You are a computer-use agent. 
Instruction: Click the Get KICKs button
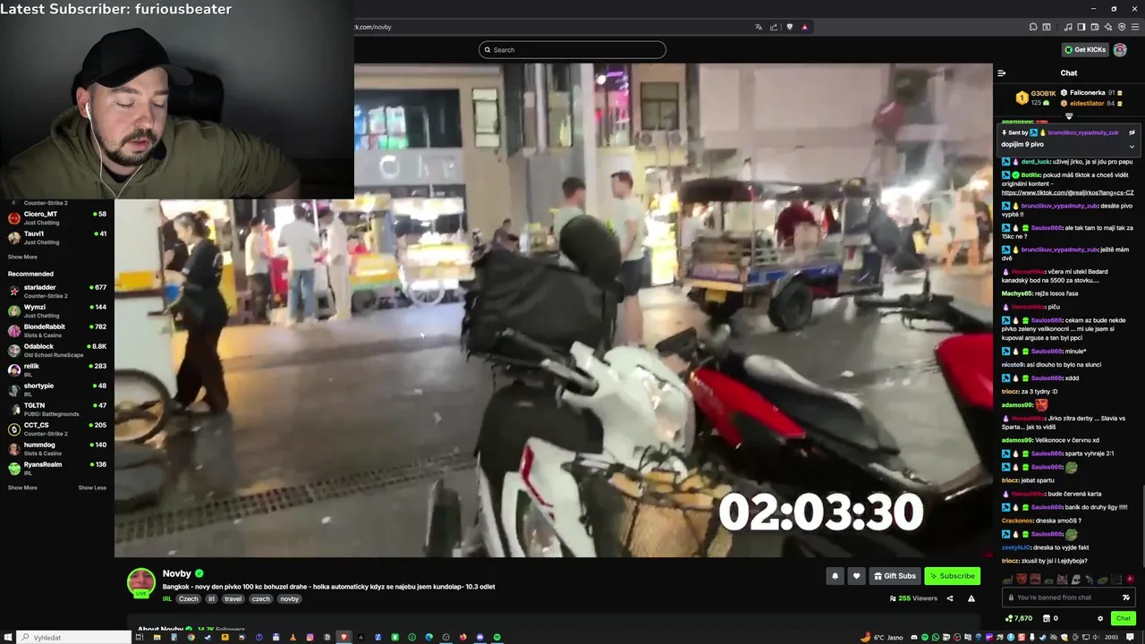[x=1085, y=50]
